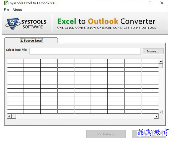Click the grid's scroll right arrow
Image resolution: width=171 pixels, height=141 pixels.
pyautogui.click(x=156, y=116)
